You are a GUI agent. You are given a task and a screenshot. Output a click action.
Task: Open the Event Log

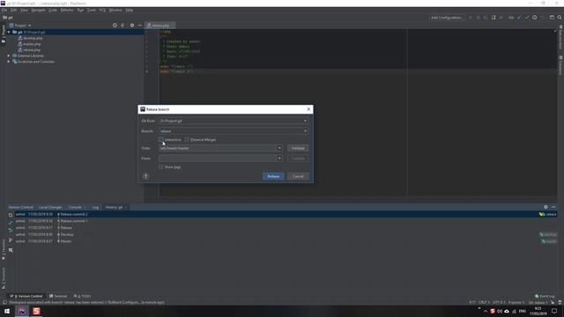[545, 296]
